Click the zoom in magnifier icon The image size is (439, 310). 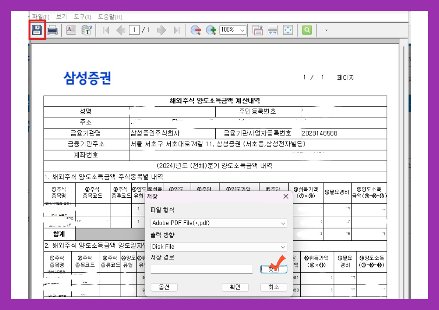pos(211,30)
